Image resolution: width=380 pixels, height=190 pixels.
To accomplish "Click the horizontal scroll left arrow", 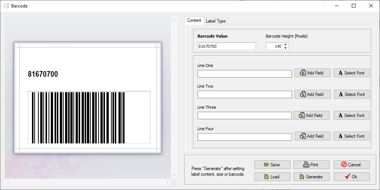I will point(8,182).
